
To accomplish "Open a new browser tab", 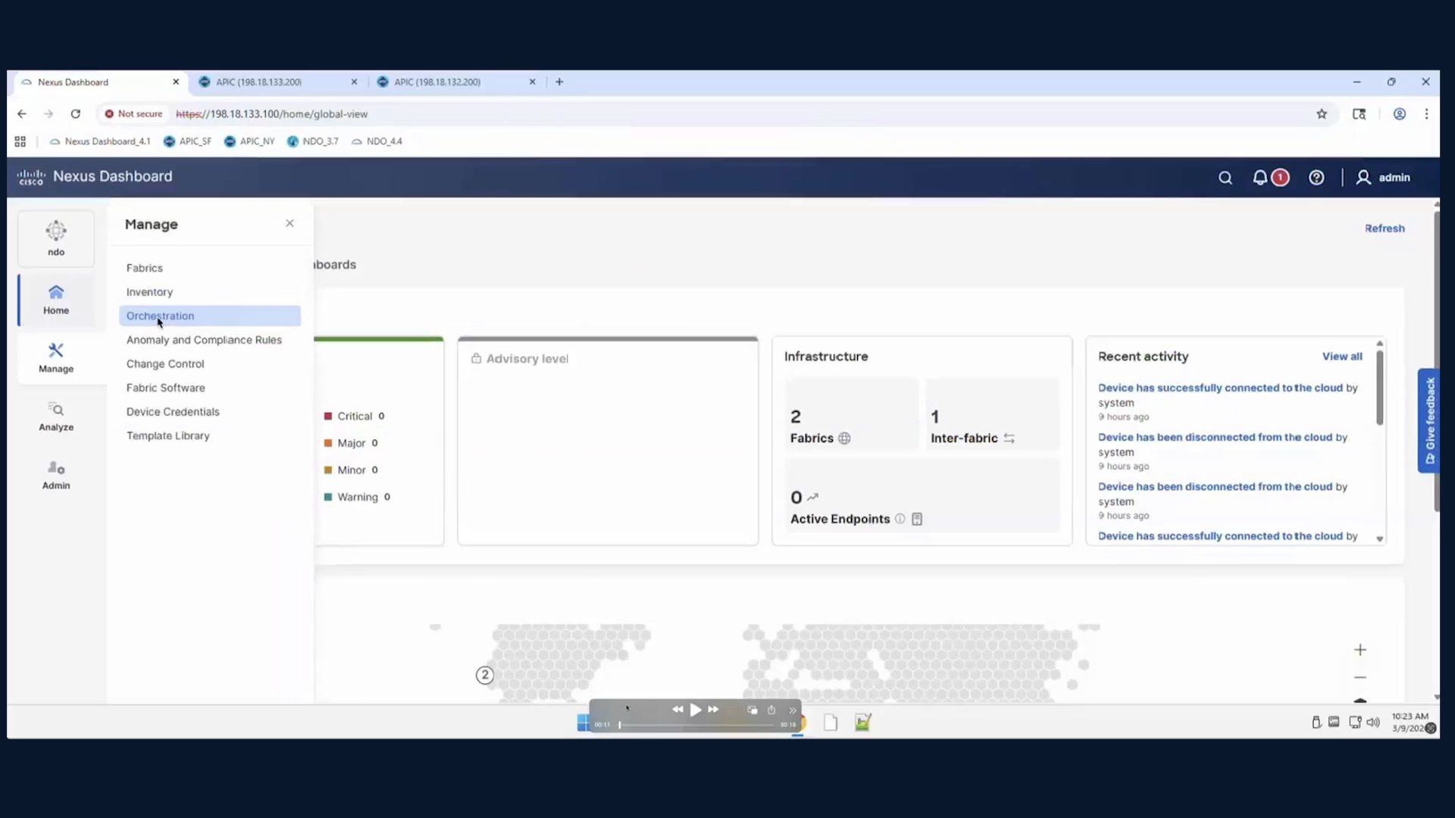I will 559,82.
